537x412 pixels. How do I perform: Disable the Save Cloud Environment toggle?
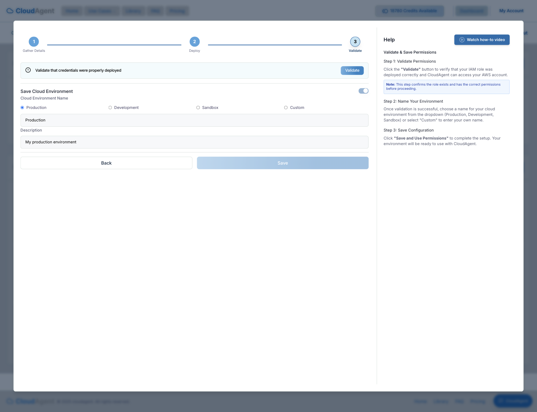pos(363,91)
